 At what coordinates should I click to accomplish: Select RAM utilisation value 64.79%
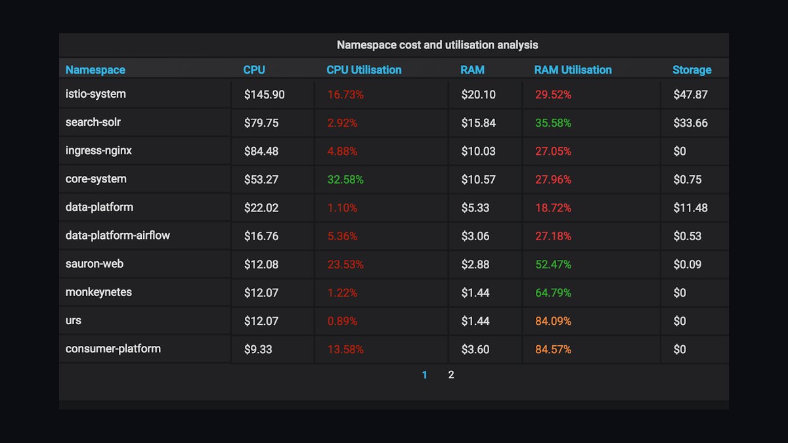pos(554,293)
